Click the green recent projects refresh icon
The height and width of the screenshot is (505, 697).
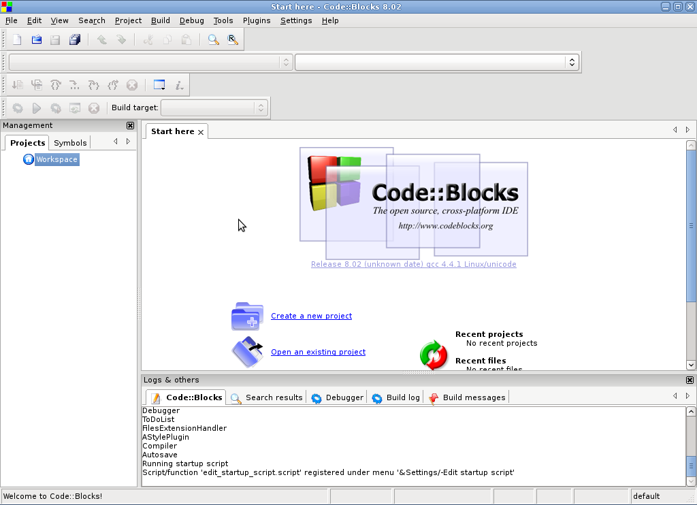point(434,355)
